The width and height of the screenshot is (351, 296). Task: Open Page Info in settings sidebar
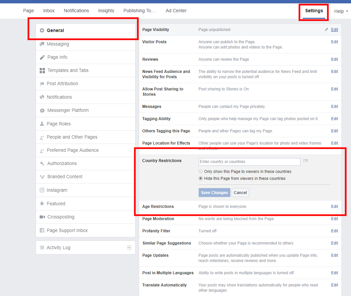(86, 57)
